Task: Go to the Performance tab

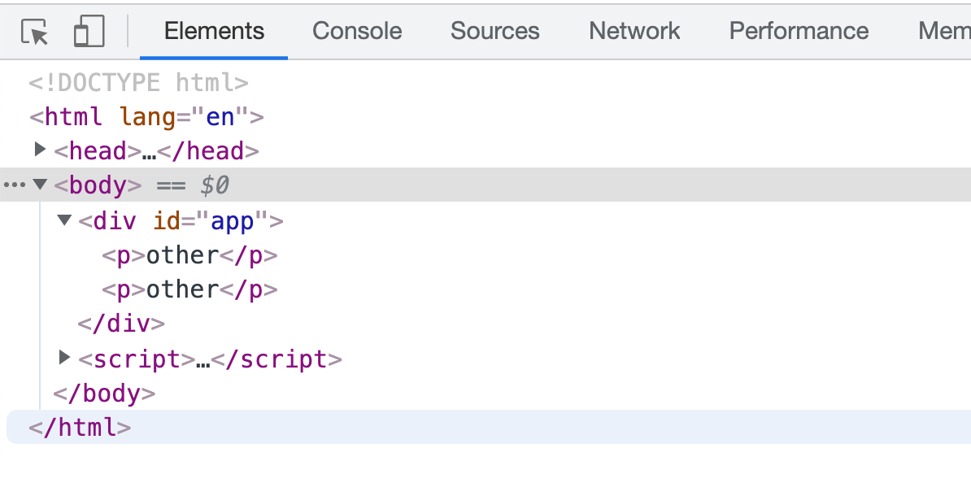Action: coord(799,31)
